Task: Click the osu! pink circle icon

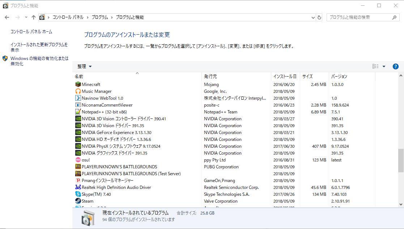Action: tap(78, 160)
